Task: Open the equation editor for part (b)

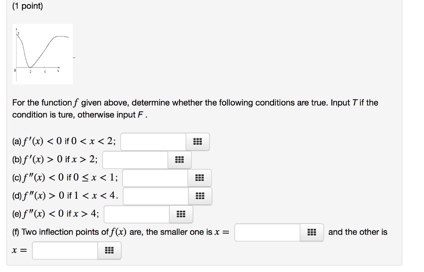Action: (x=179, y=159)
